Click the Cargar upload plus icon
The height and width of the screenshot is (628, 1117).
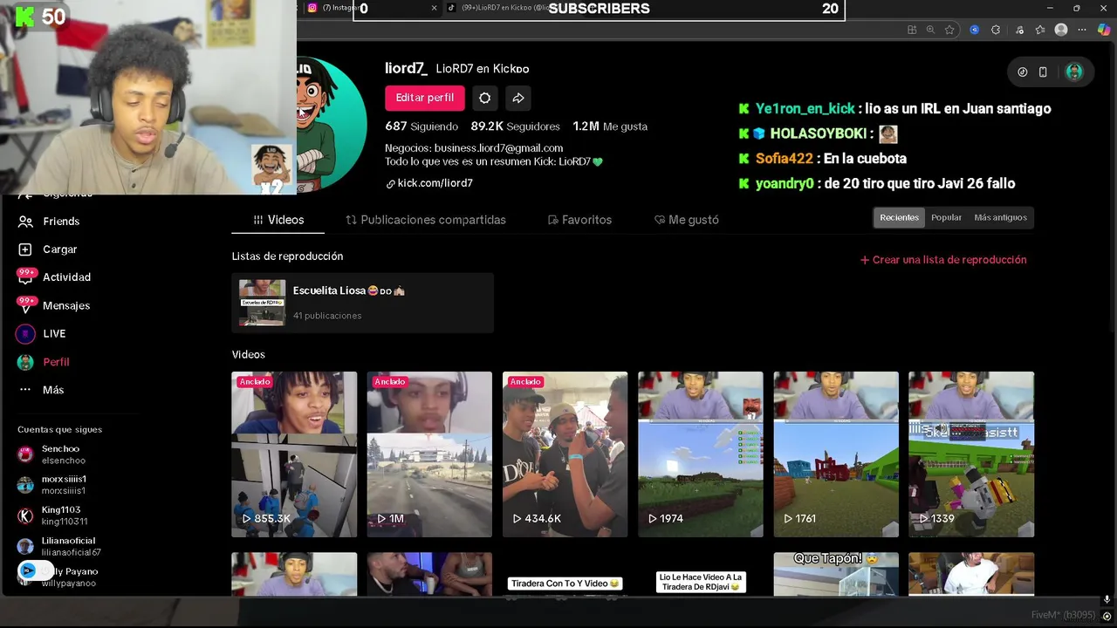(25, 249)
